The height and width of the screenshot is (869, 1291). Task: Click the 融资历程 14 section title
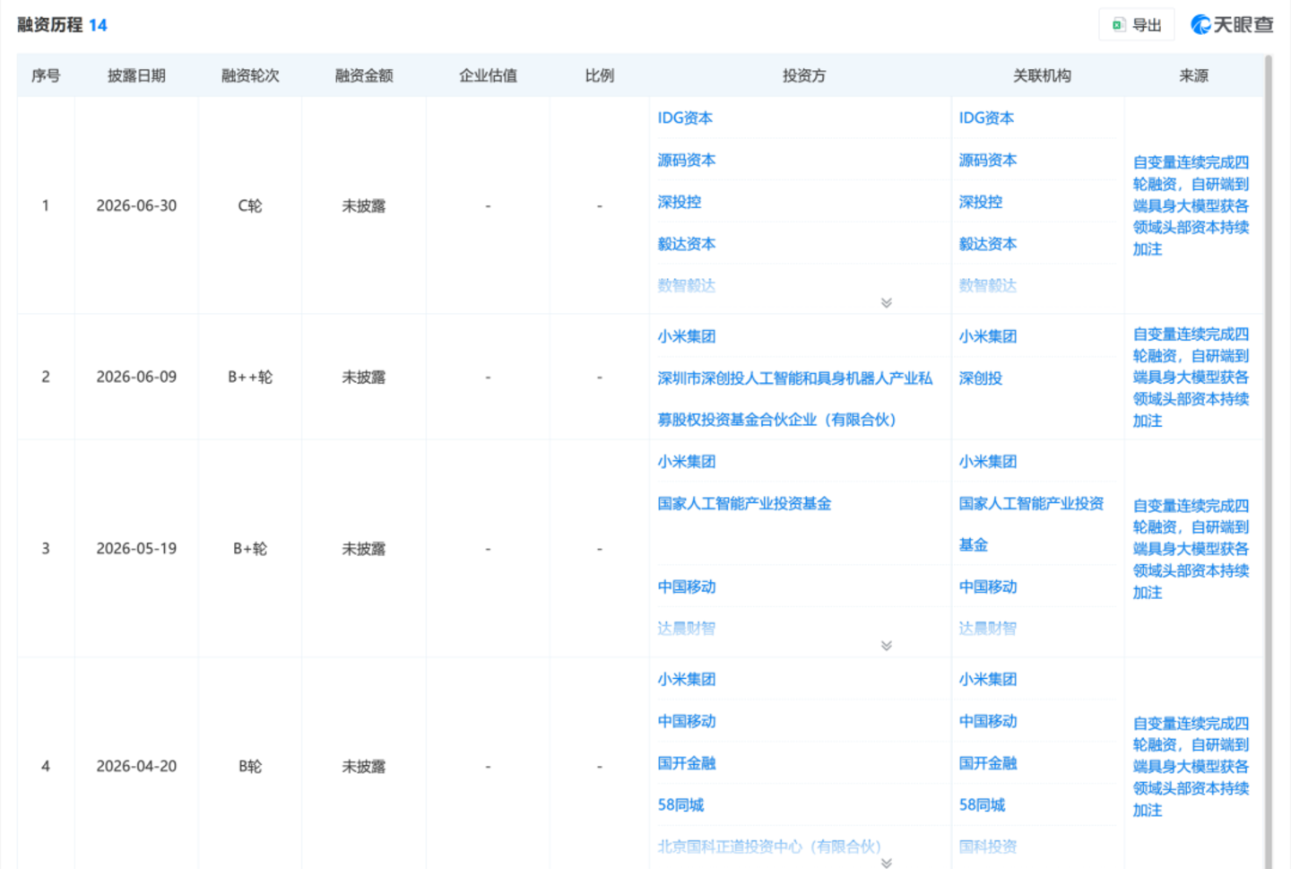tap(62, 25)
